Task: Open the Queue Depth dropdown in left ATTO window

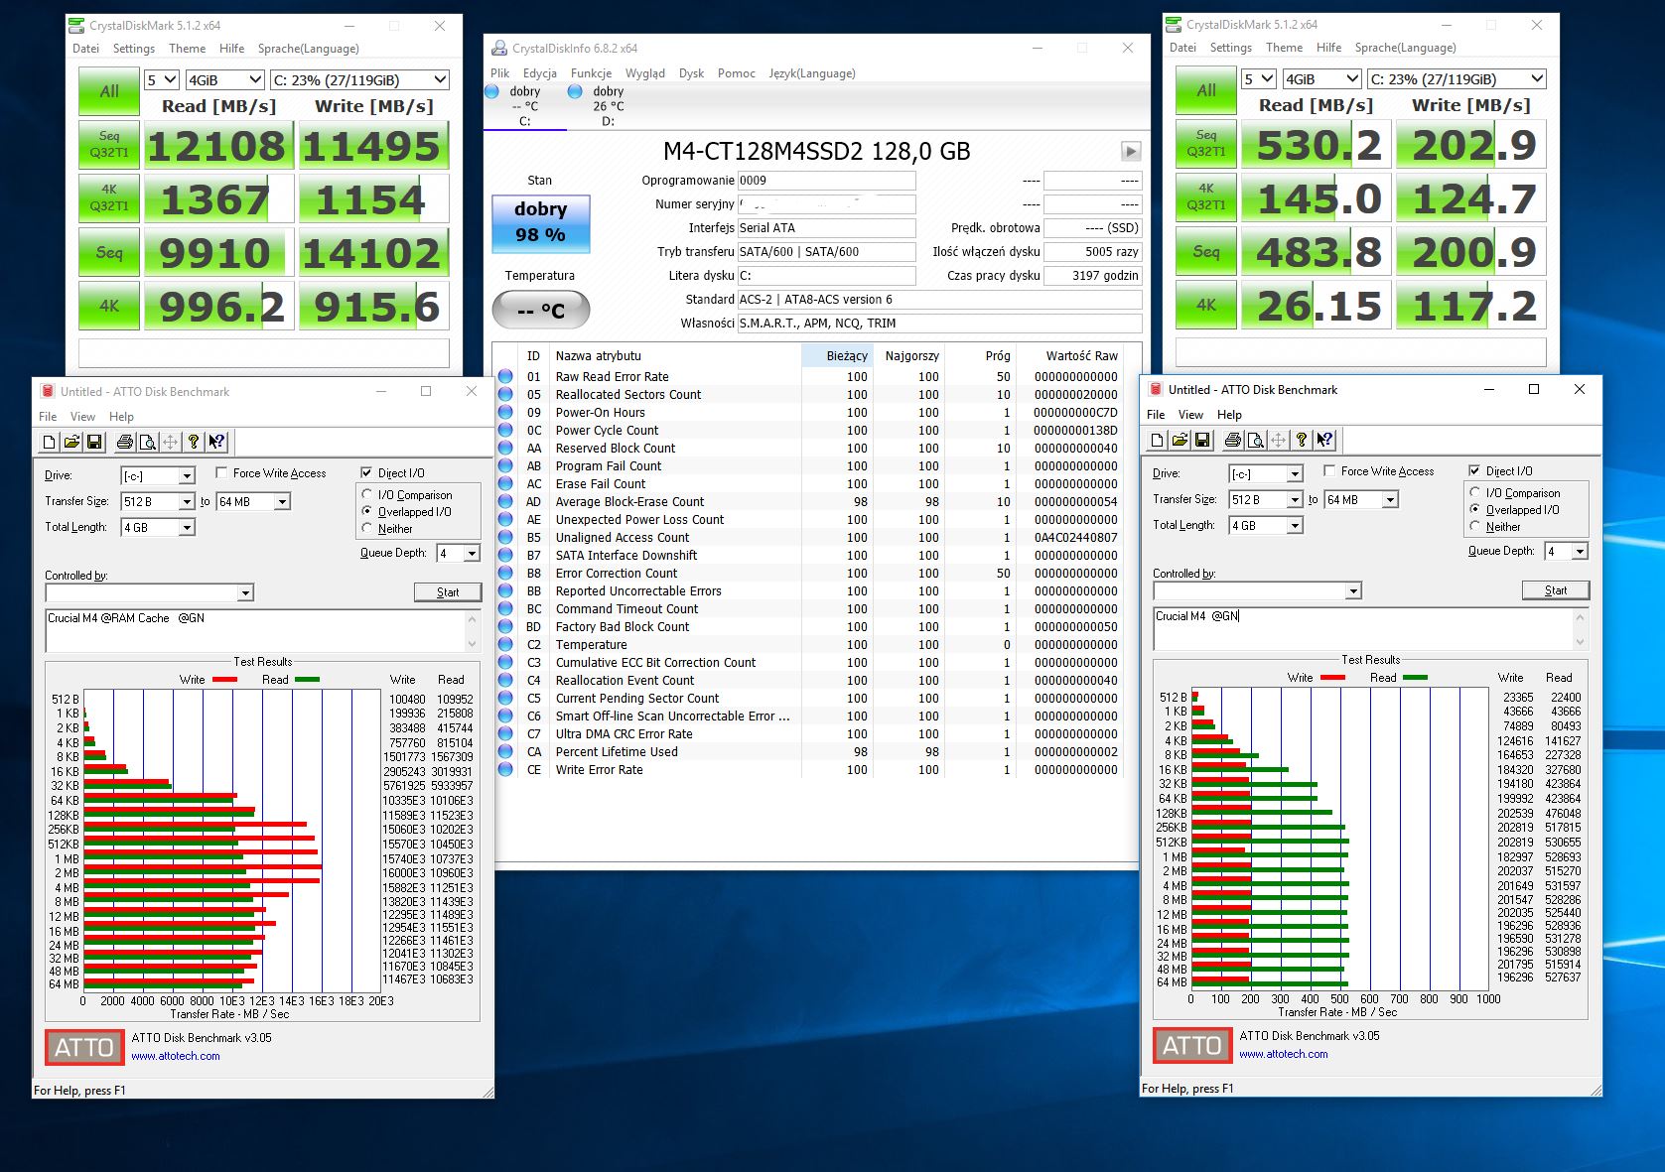Action: 472,554
